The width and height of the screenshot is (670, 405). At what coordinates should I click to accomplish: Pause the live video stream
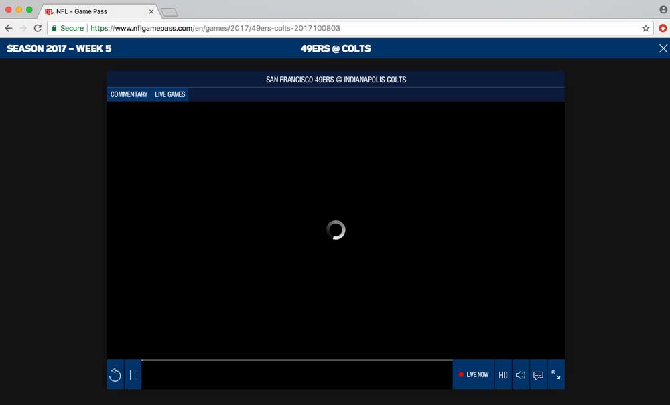133,375
